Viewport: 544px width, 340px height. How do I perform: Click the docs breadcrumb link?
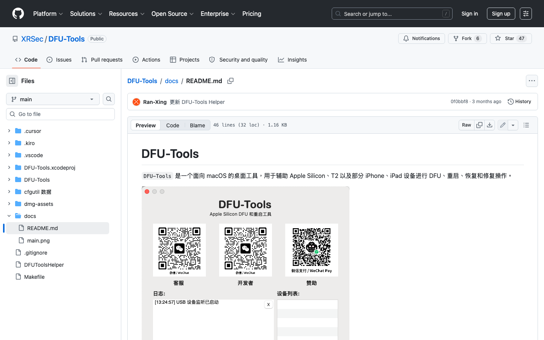click(172, 81)
